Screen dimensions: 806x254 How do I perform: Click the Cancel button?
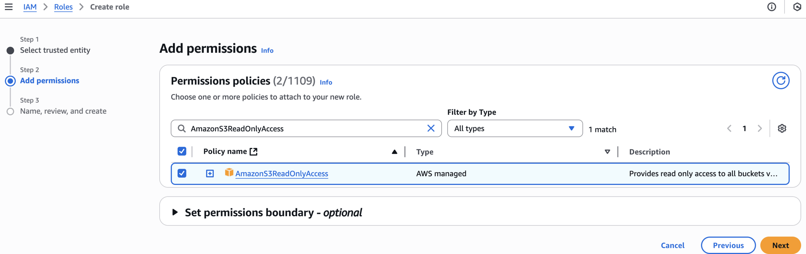point(673,245)
